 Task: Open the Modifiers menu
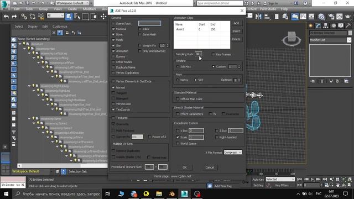tap(89, 9)
